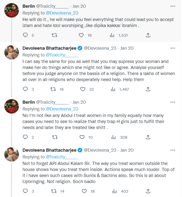Open the @Devoleena_23 mention in first tweet

pos(62,13)
